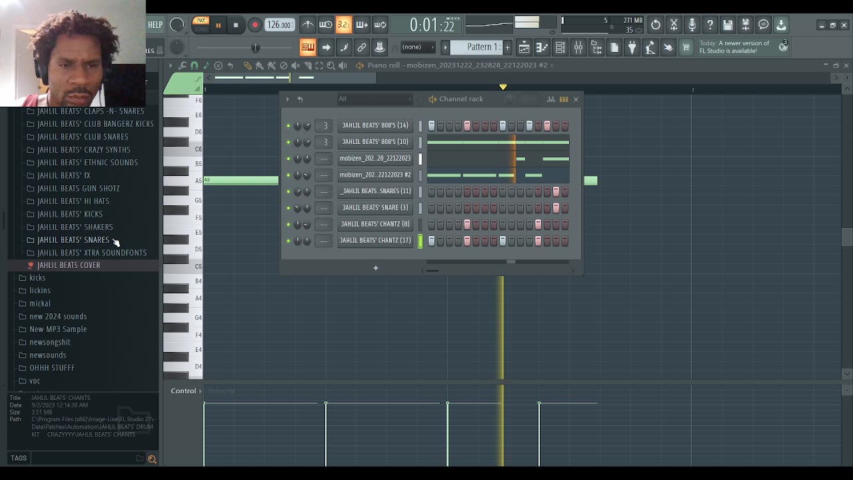Screen dimensions: 853x480
Task: Mute the JAHLIL BEATS' SNARE (3) channel
Action: pyautogui.click(x=289, y=208)
